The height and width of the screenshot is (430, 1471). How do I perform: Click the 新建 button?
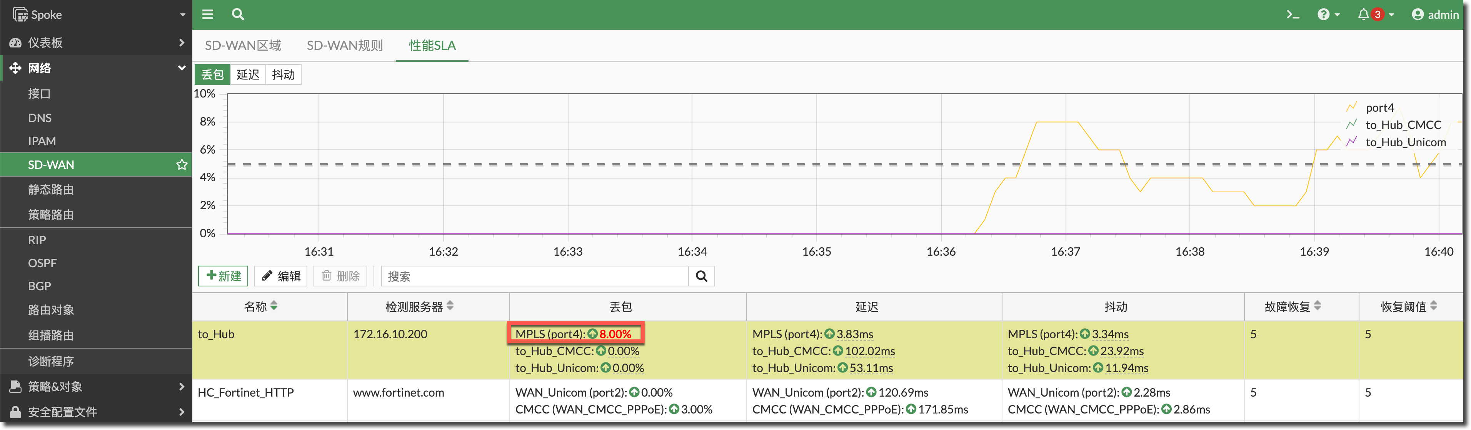223,276
